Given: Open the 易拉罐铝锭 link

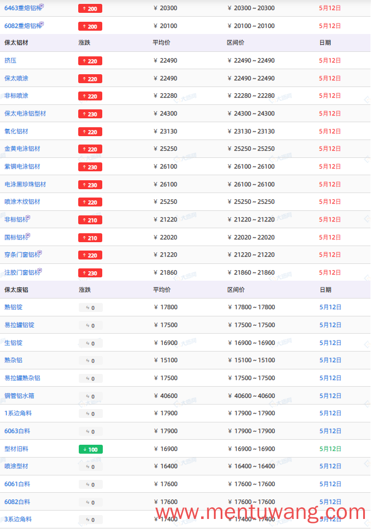Looking at the screenshot, I should pos(19,325).
